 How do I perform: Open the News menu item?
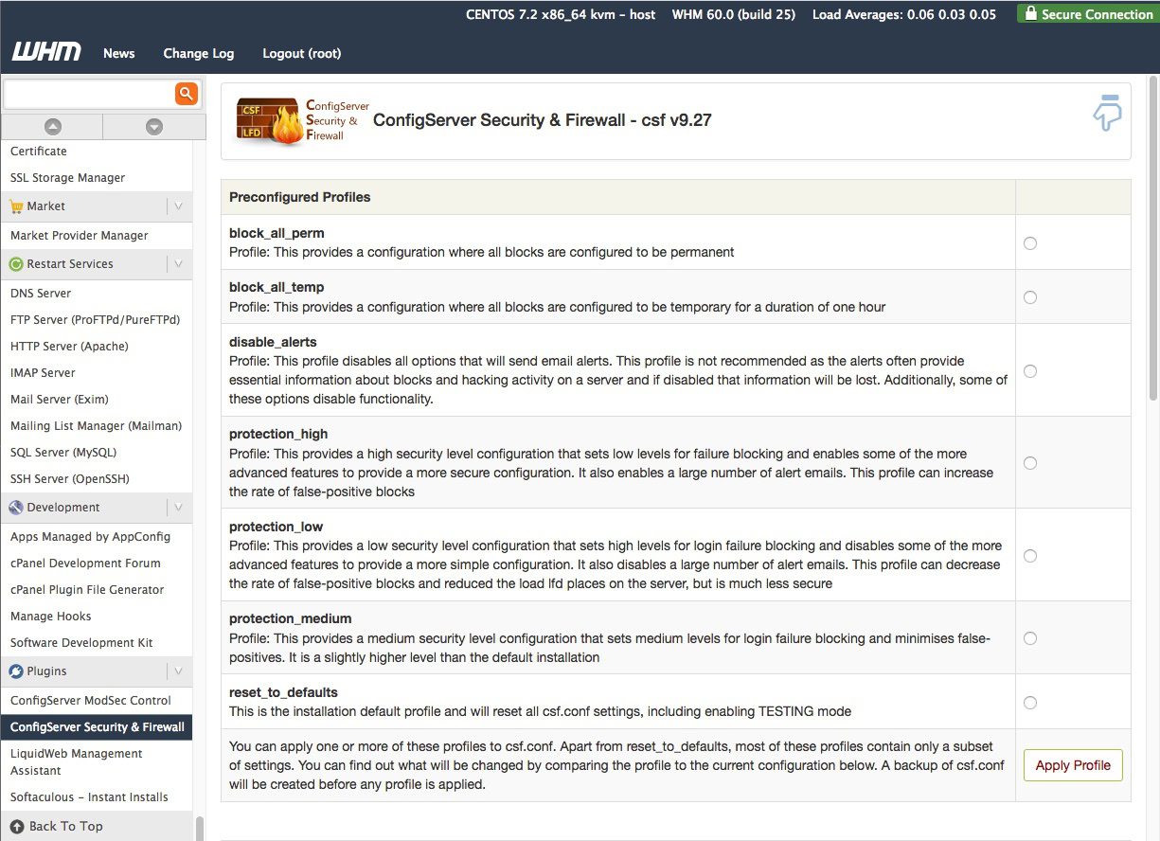[119, 53]
